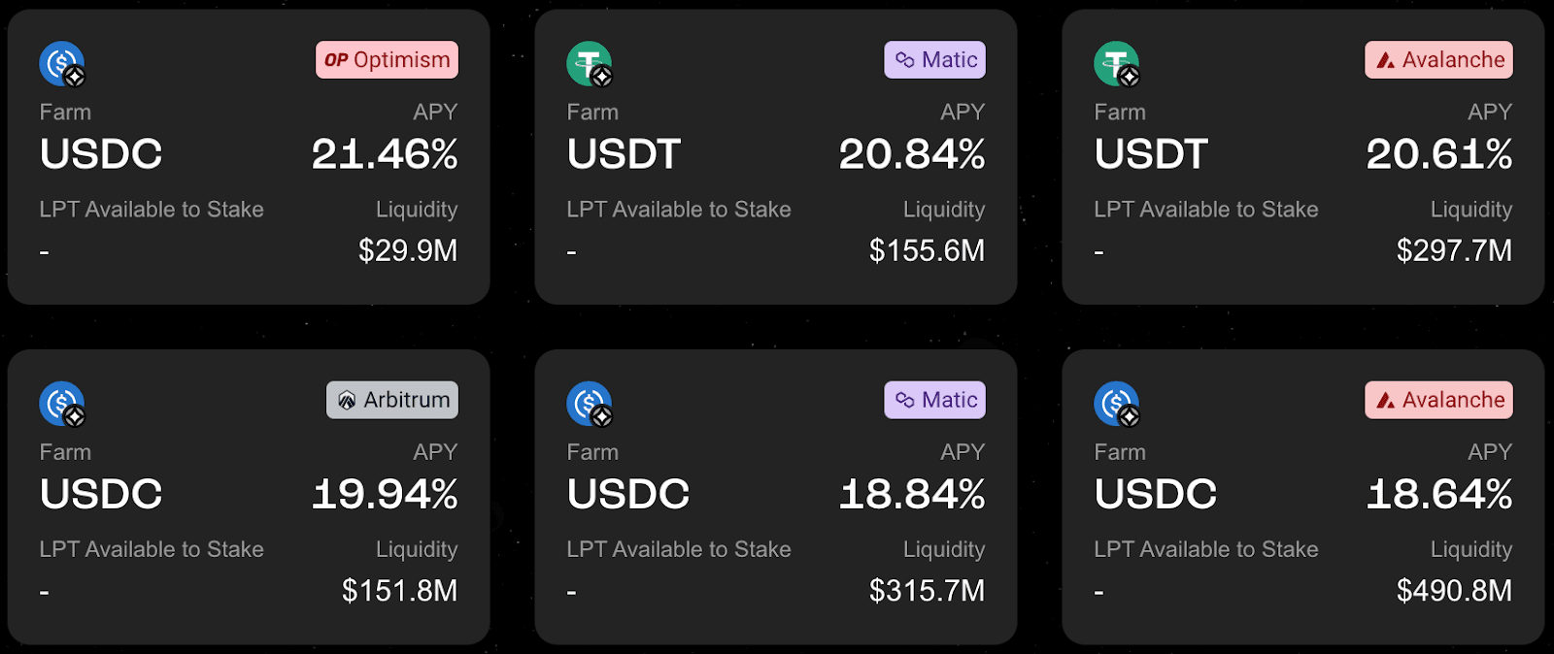Click the Matic badge on the USDT farm

tap(934, 60)
